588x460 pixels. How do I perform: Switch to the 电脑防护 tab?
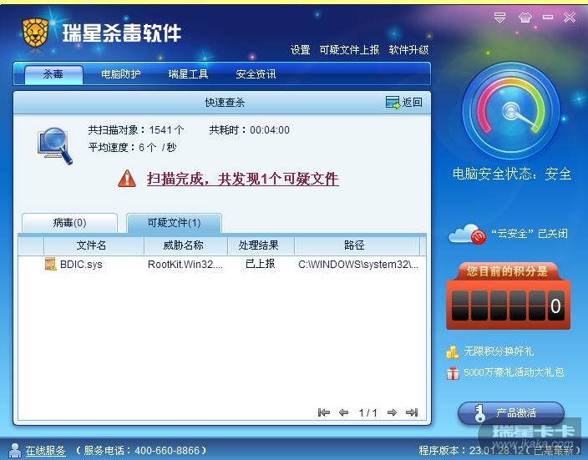pos(121,74)
